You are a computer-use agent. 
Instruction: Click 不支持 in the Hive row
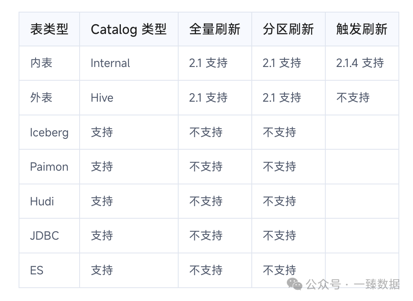[353, 98]
